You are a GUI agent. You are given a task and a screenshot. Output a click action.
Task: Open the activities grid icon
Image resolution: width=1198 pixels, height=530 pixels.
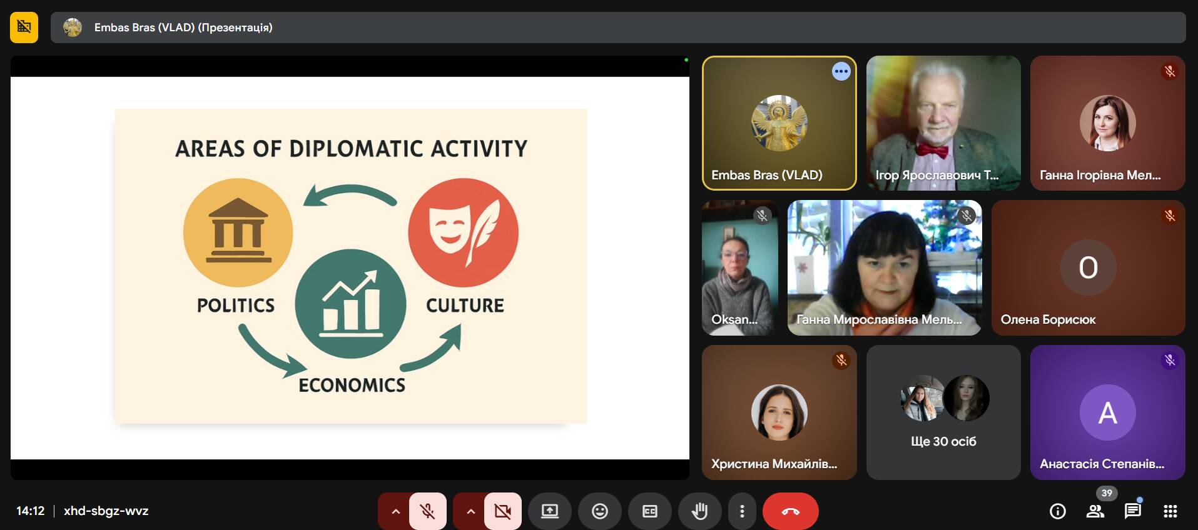[x=1170, y=511]
